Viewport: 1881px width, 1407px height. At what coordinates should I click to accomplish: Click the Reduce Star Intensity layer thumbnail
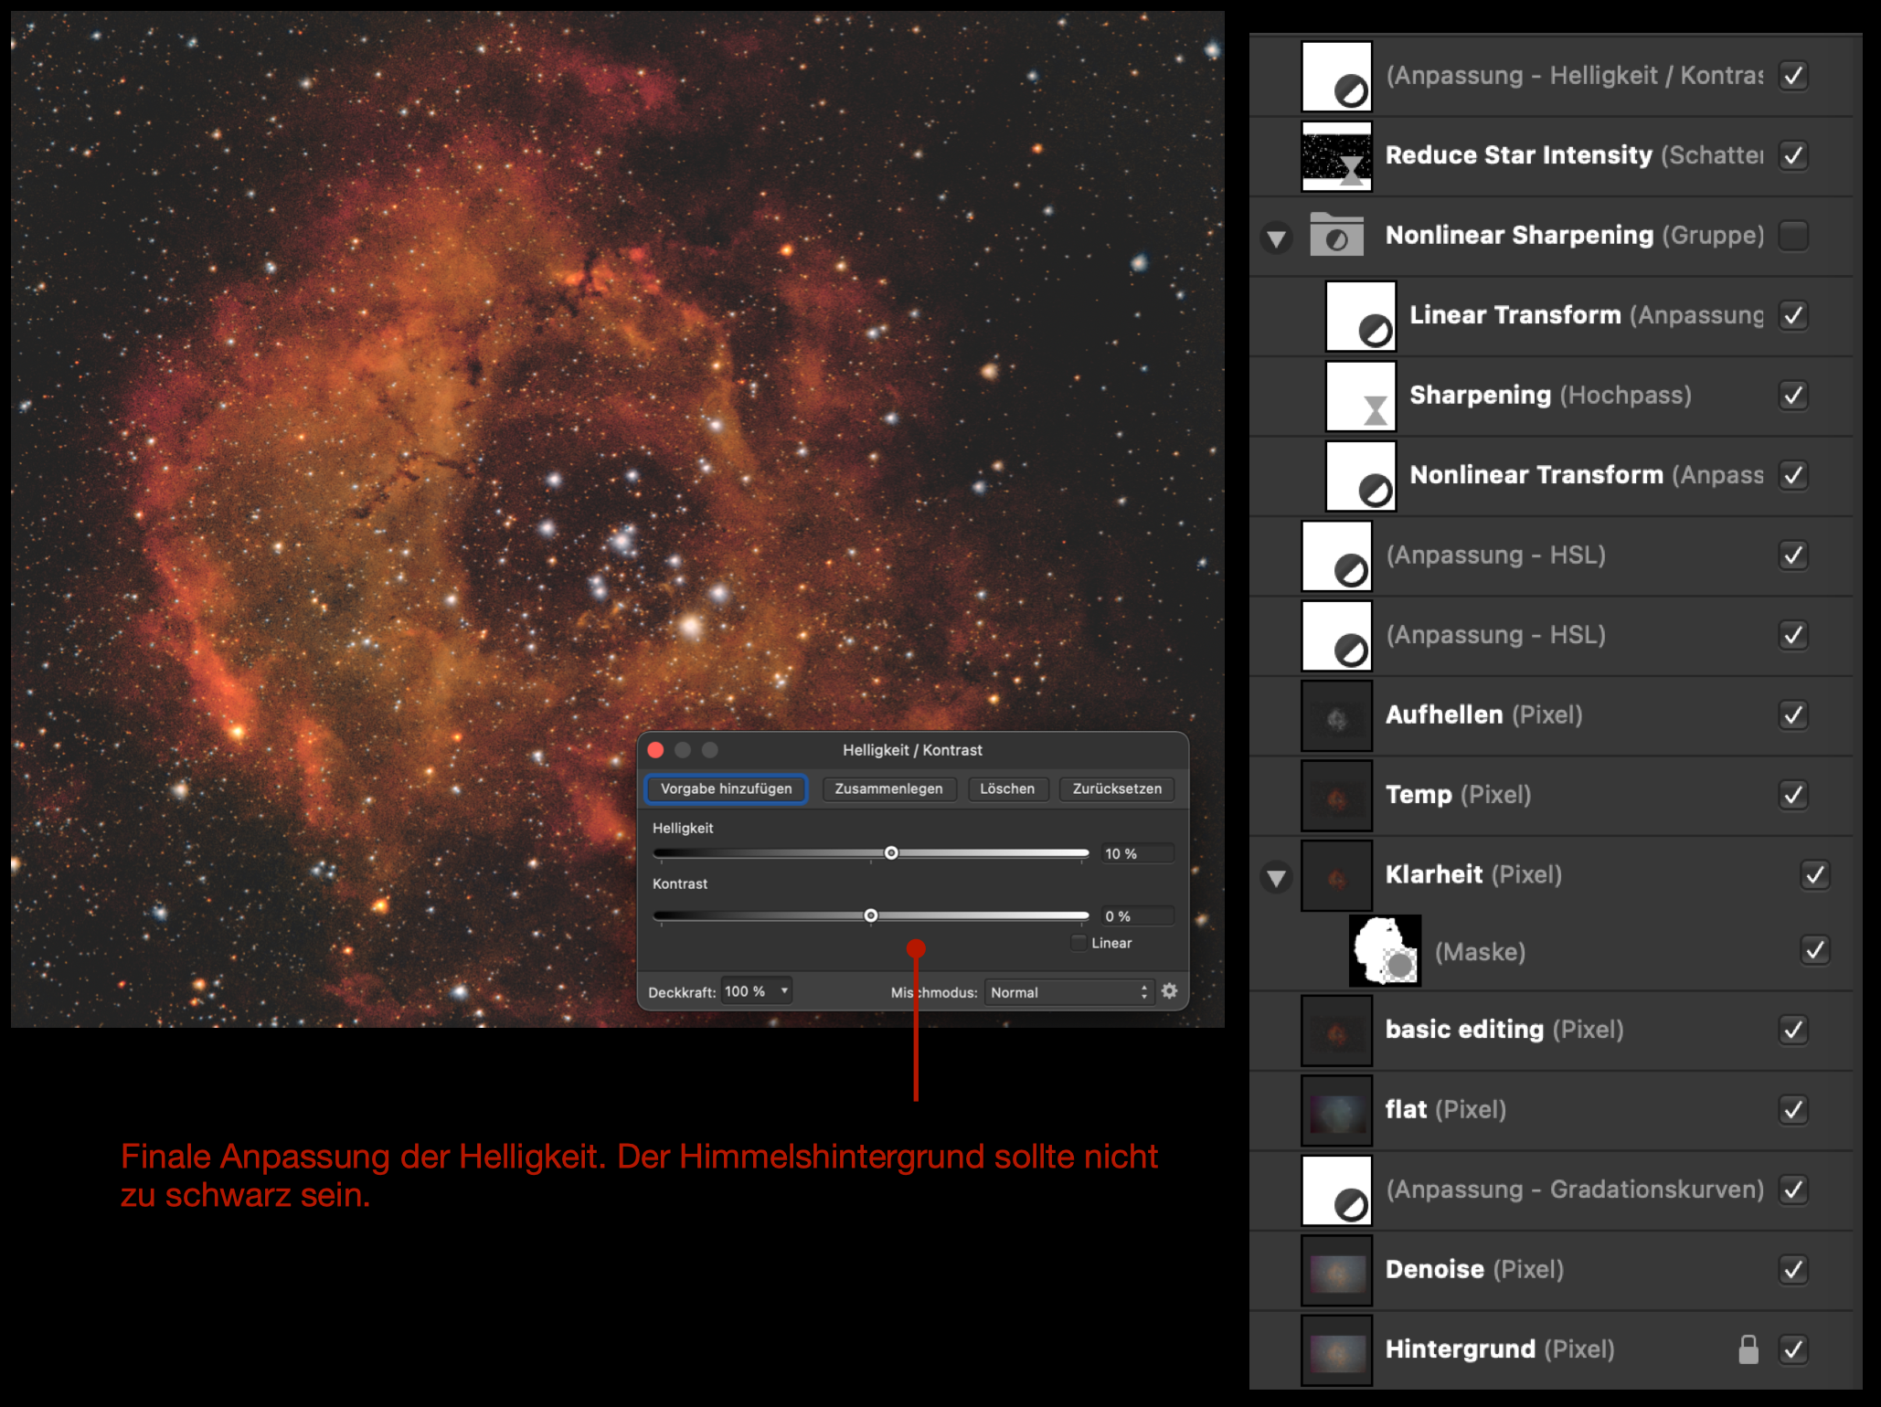tap(1336, 155)
